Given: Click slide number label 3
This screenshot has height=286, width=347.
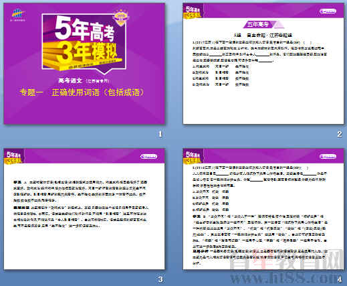Looking at the screenshot, I should pyautogui.click(x=160, y=279).
